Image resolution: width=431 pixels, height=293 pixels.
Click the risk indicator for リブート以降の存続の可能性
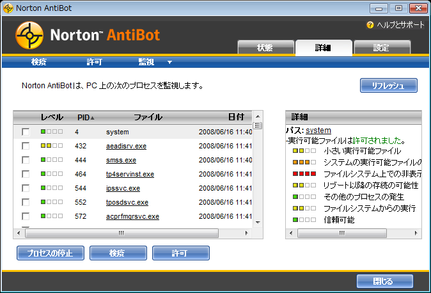click(304, 186)
